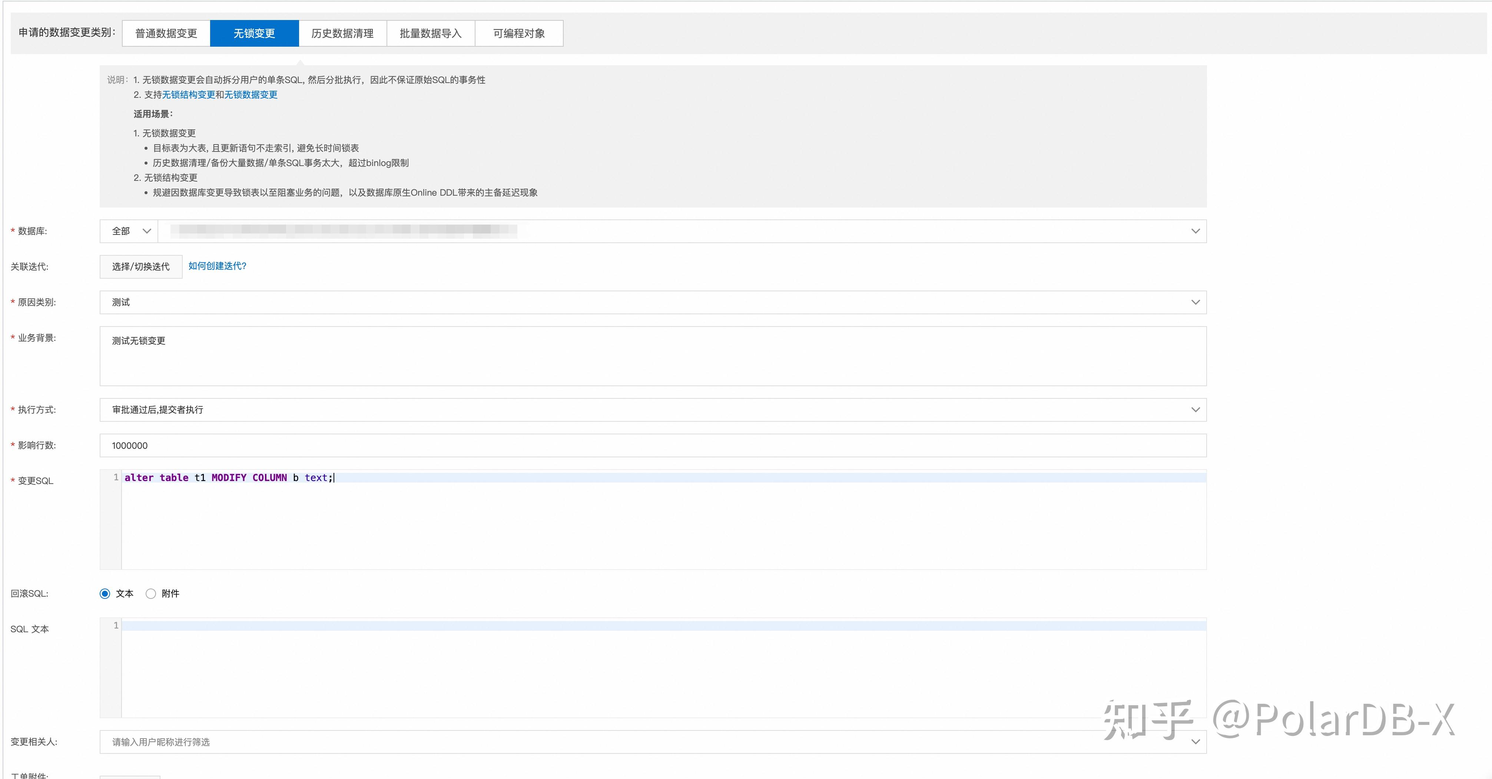Expand the 执行方式 dropdown

pyautogui.click(x=653, y=410)
